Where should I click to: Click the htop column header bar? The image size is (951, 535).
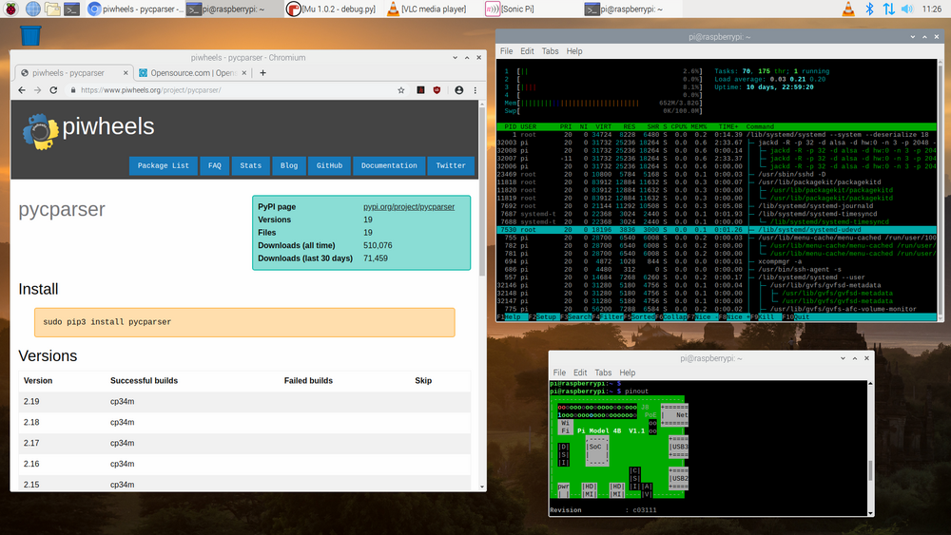(716, 126)
